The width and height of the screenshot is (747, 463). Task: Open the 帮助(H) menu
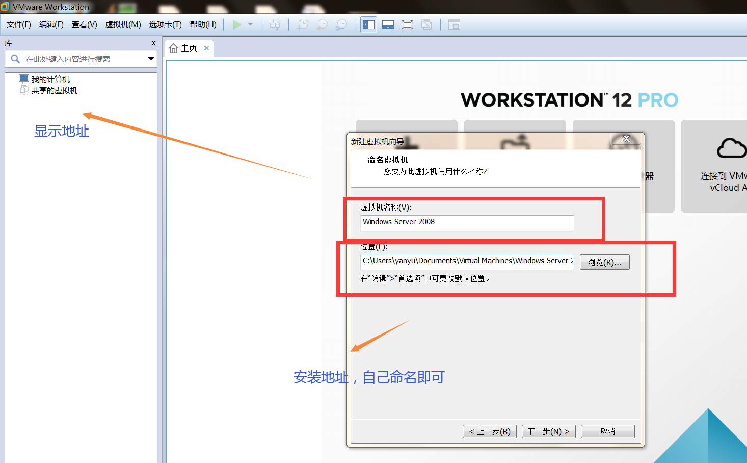[x=203, y=24]
